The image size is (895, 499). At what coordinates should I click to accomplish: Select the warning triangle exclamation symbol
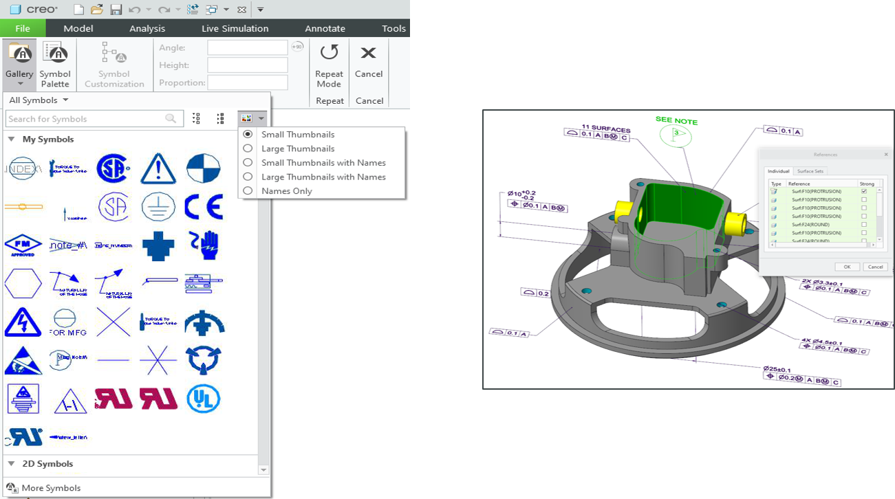[x=158, y=168]
